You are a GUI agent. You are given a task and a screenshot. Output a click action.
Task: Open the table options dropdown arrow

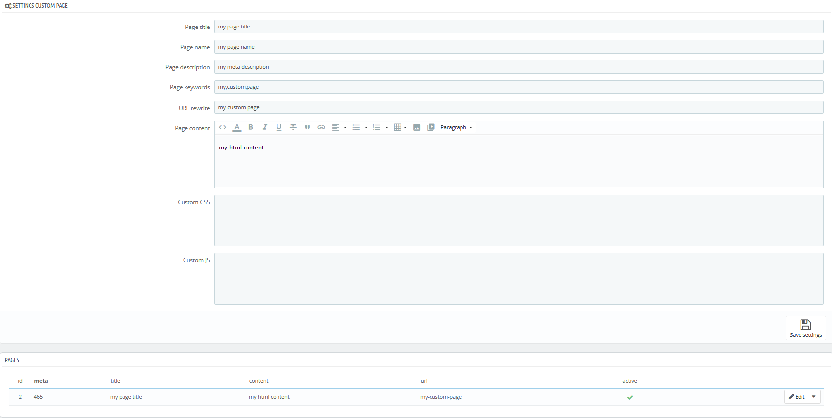coord(405,128)
